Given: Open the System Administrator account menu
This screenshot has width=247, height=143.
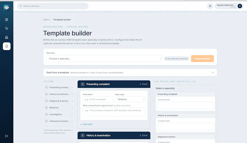Looking at the screenshot, I should [x=229, y=6].
